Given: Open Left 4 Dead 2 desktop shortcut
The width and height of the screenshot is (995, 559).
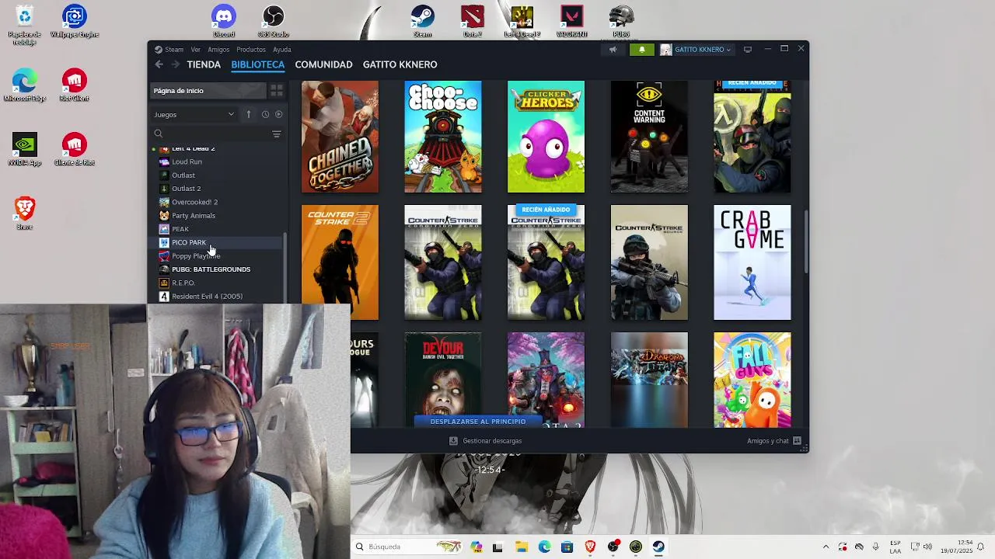Looking at the screenshot, I should (522, 21).
